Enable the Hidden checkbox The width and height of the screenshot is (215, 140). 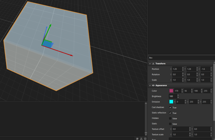click(170, 118)
